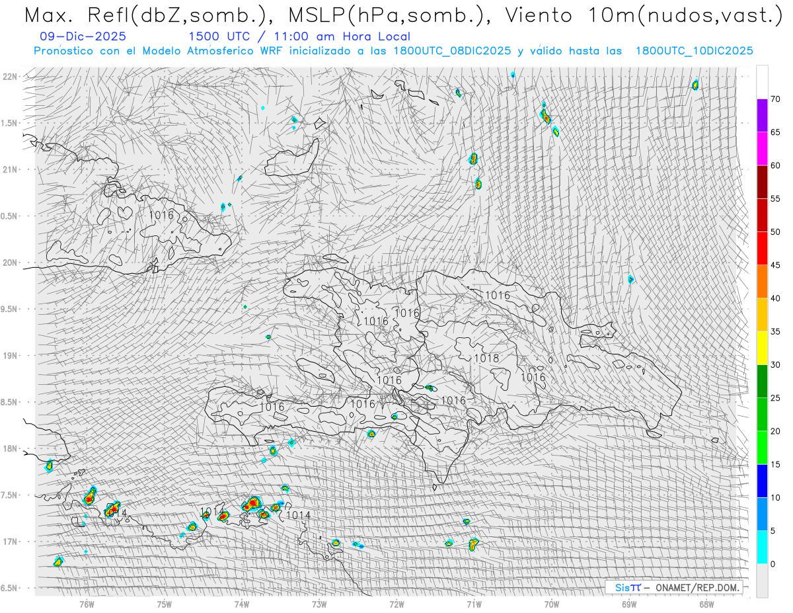
Task: Select the purple 65–70 dBZ swatch
Action: point(762,115)
